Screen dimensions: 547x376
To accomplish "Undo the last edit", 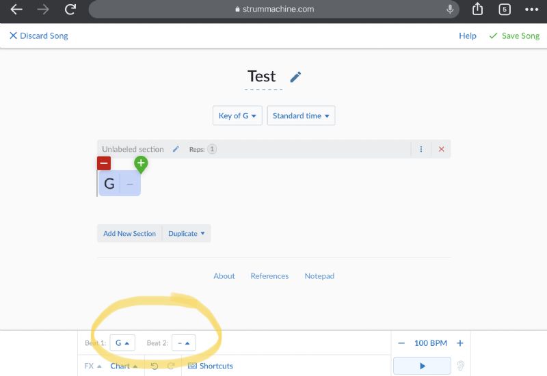I will [155, 366].
